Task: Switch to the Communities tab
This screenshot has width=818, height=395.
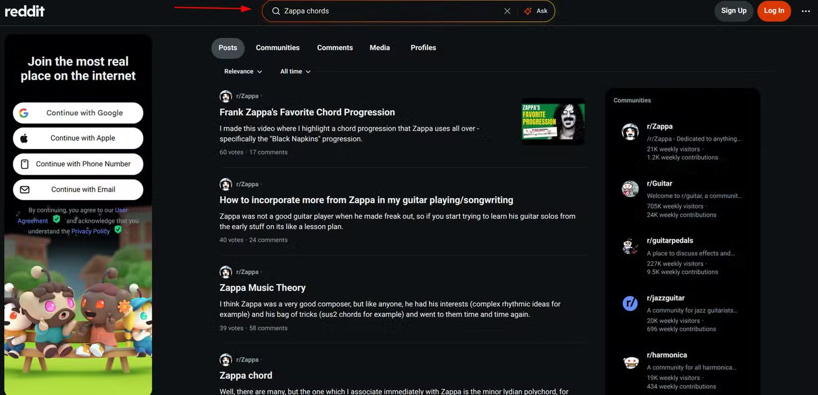Action: 278,48
